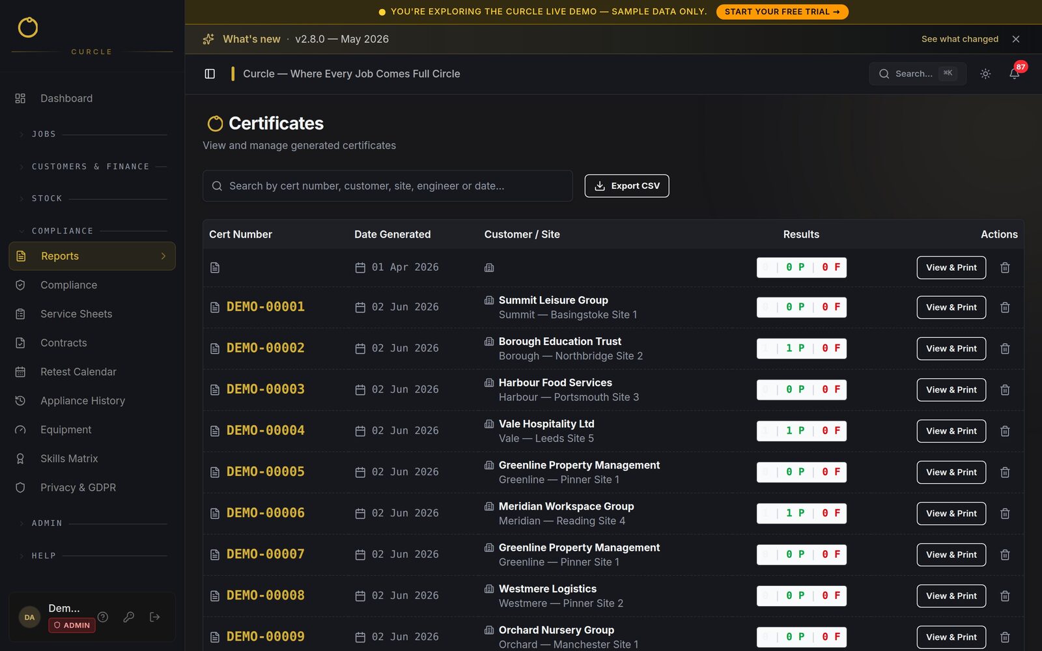Expand the Jobs sidebar section
The width and height of the screenshot is (1042, 651).
[x=92, y=134]
